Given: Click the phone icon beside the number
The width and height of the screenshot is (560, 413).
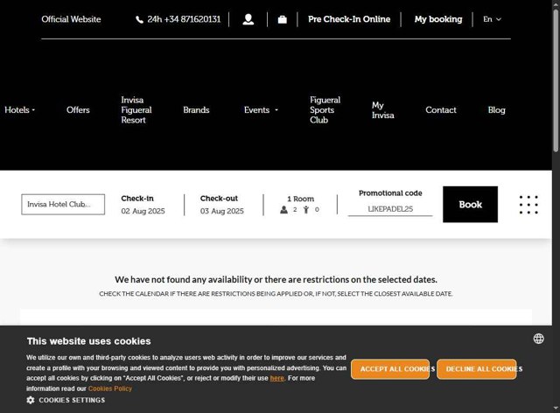Looking at the screenshot, I should (x=139, y=19).
